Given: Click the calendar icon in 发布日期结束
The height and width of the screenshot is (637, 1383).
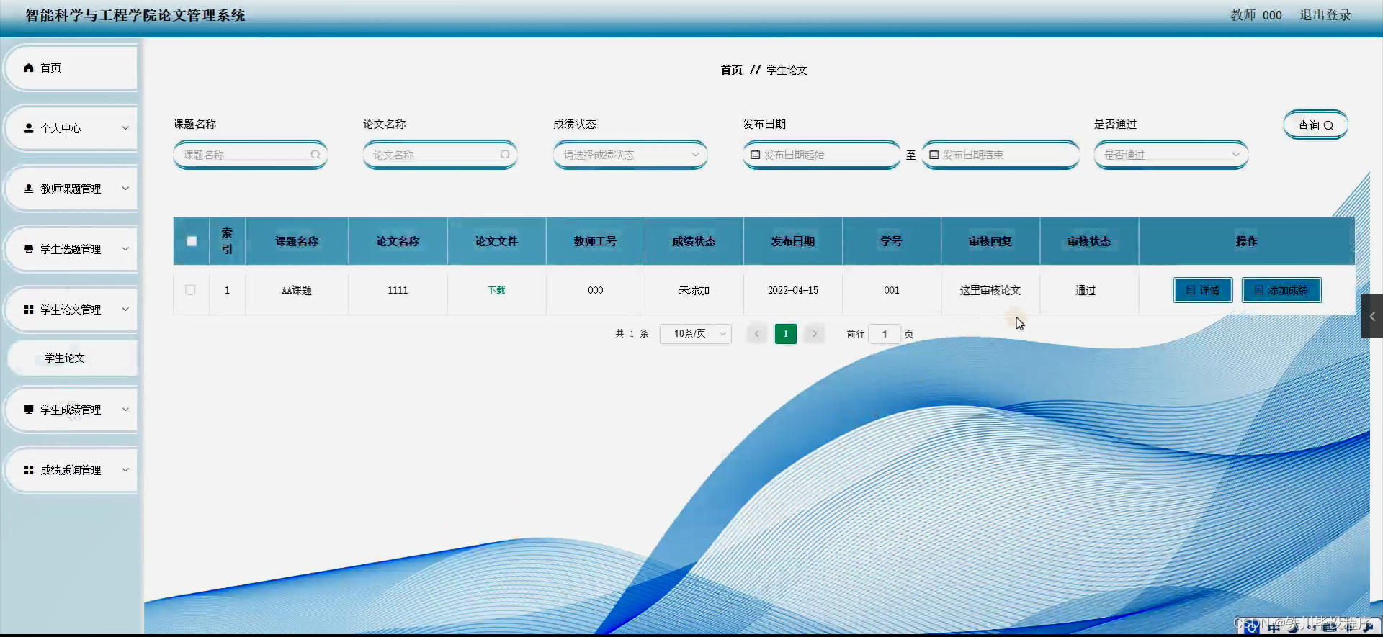Looking at the screenshot, I should tap(934, 155).
